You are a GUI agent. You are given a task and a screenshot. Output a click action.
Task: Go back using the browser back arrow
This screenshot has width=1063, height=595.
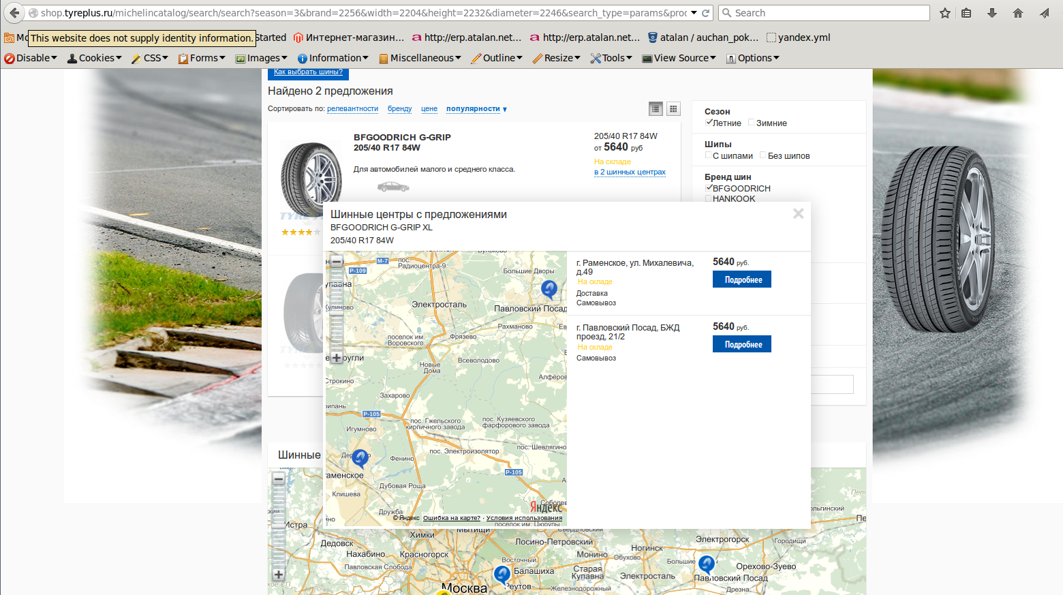click(14, 13)
